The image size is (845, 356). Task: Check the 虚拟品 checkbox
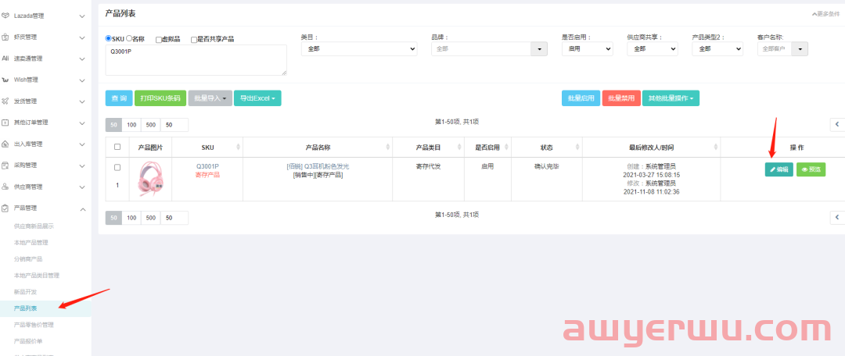pyautogui.click(x=160, y=39)
